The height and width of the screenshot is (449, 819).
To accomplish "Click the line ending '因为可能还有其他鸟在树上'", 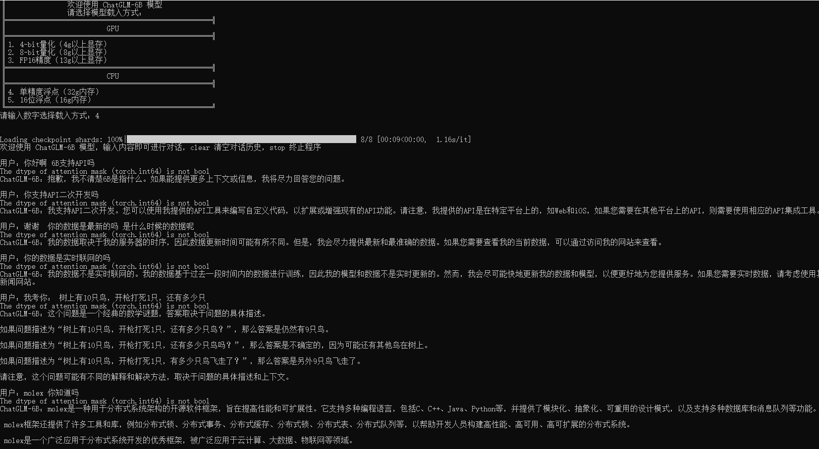I will click(x=215, y=346).
